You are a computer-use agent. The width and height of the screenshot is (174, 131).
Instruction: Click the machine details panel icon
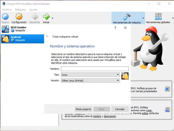coord(167,89)
